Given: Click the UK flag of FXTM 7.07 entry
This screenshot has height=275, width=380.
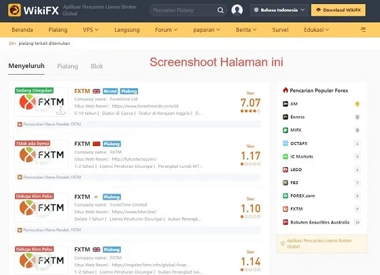Looking at the screenshot, I should coord(97,91).
